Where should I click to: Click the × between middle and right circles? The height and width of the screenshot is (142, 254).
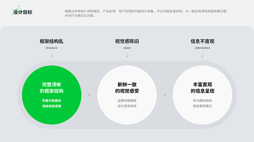165,95
